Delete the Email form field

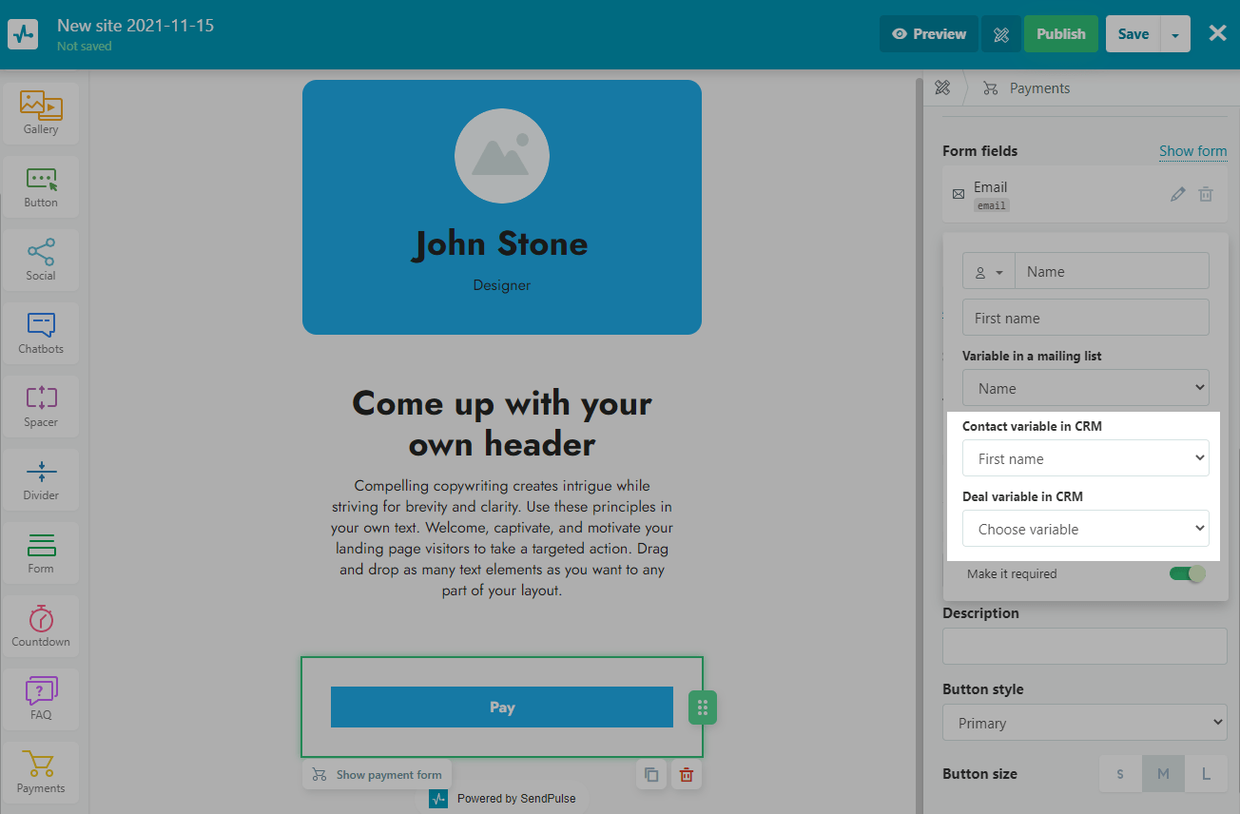pyautogui.click(x=1206, y=194)
